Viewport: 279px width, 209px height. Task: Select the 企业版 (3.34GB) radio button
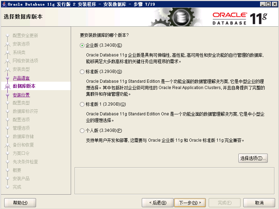click(82, 46)
